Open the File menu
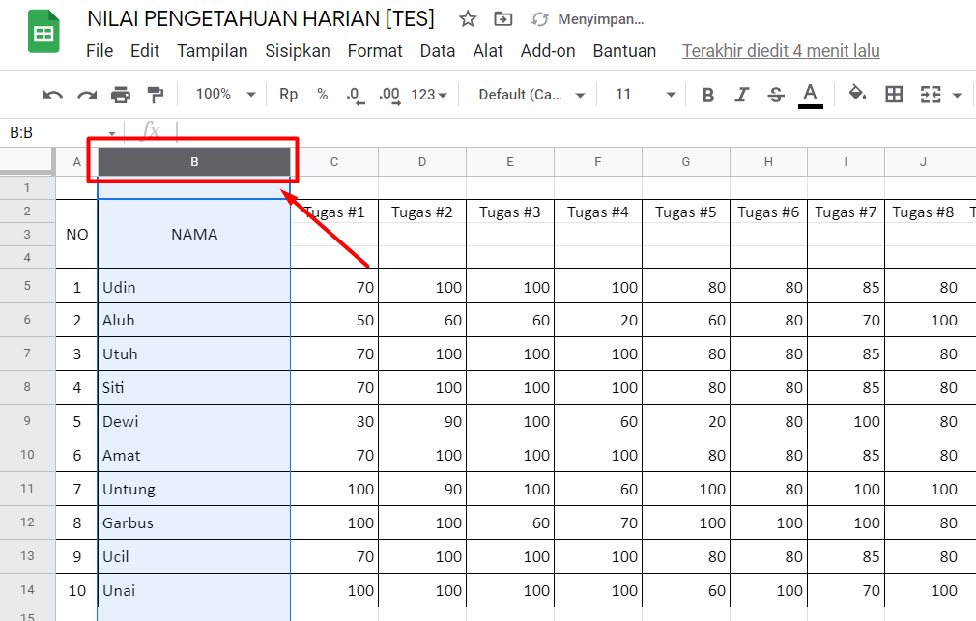Screen dimensions: 976x621 [100, 51]
